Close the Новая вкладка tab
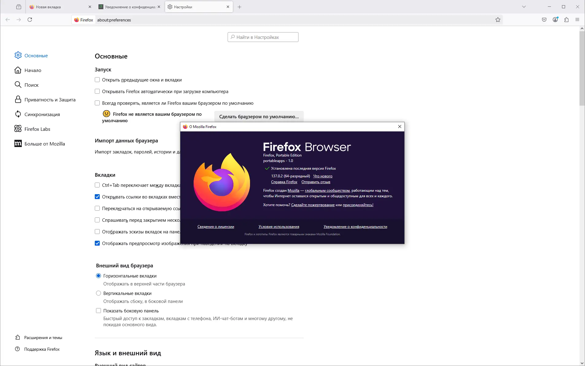This screenshot has width=585, height=366. tap(90, 7)
